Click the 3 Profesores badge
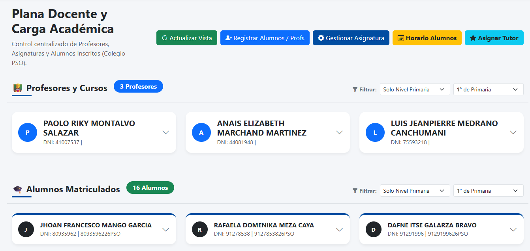The height and width of the screenshot is (251, 530). pyautogui.click(x=138, y=86)
